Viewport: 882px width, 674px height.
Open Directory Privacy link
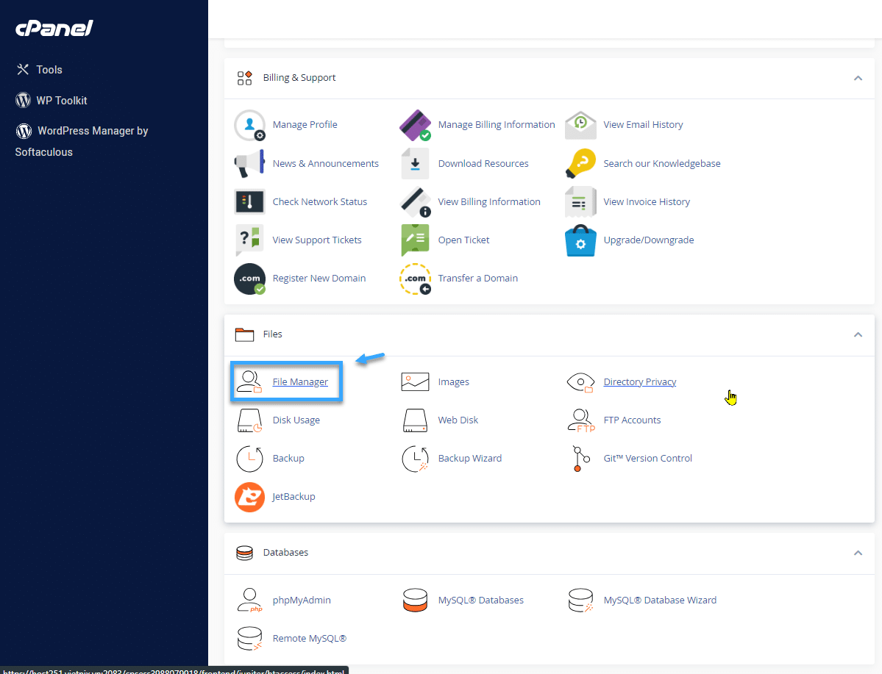click(639, 381)
